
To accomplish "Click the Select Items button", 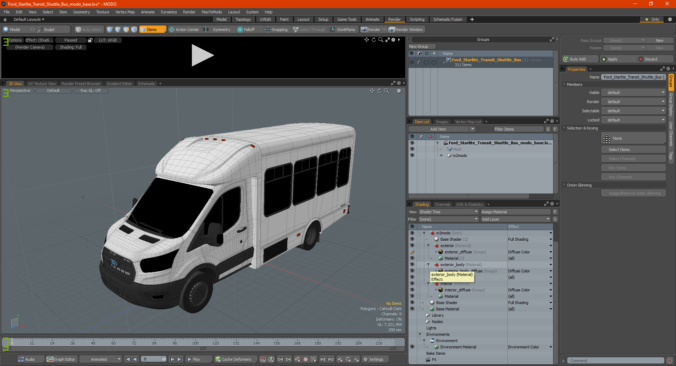I will 633,150.
